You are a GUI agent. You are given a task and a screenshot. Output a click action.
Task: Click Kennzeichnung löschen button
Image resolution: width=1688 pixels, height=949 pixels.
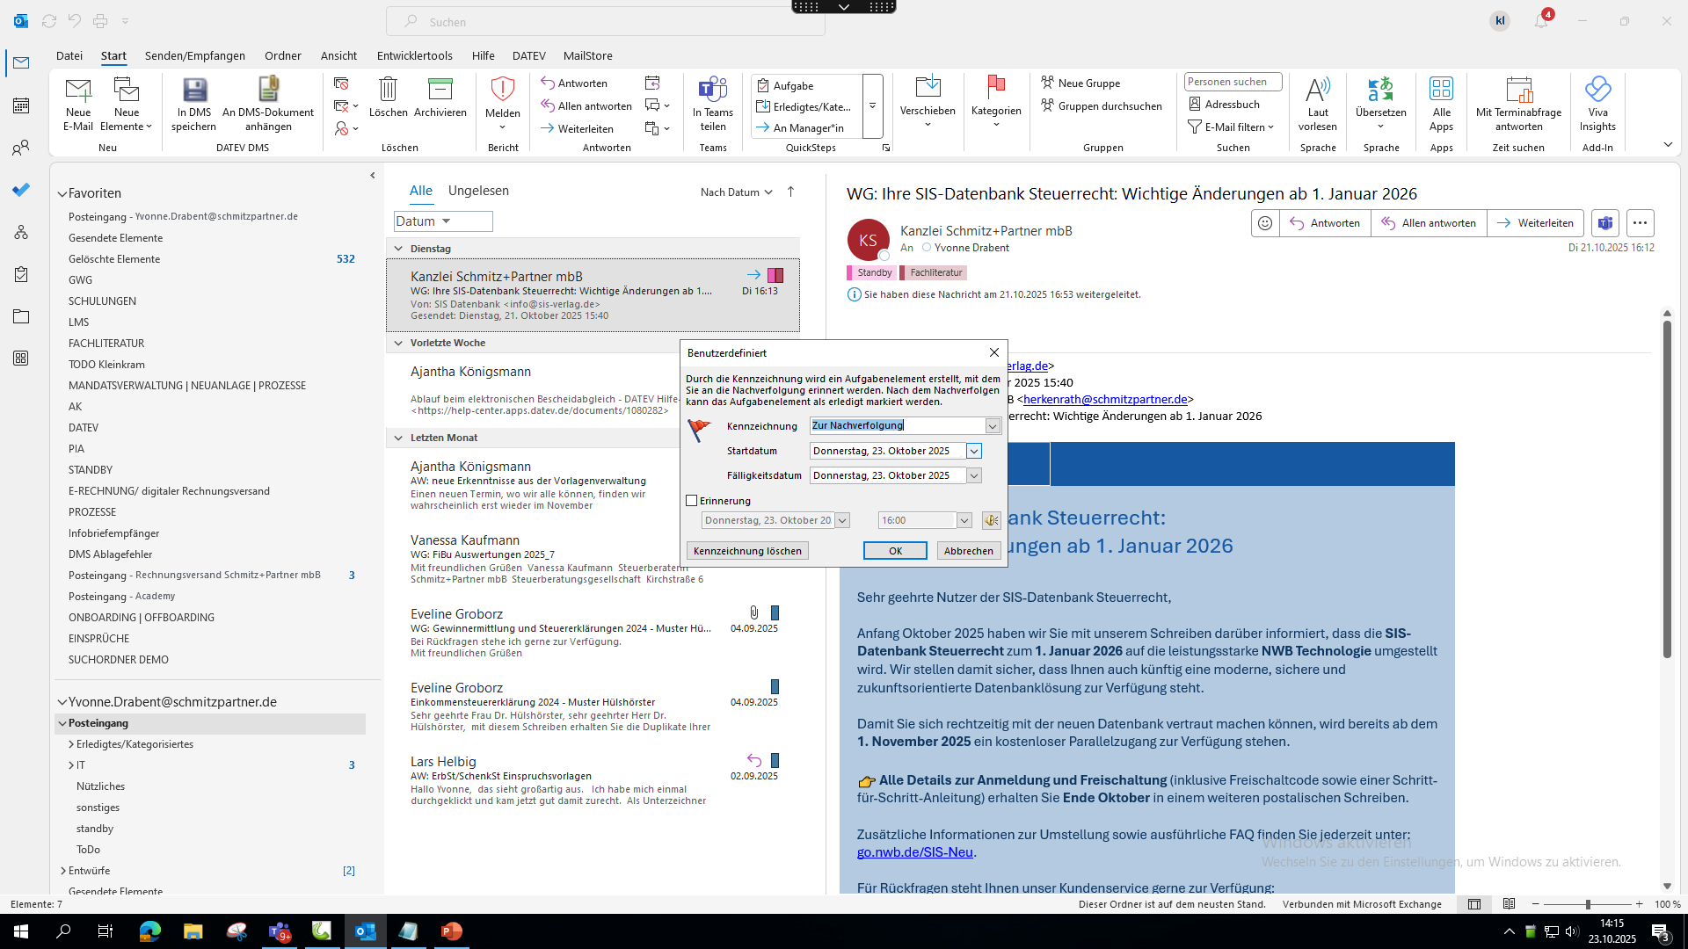pos(747,551)
